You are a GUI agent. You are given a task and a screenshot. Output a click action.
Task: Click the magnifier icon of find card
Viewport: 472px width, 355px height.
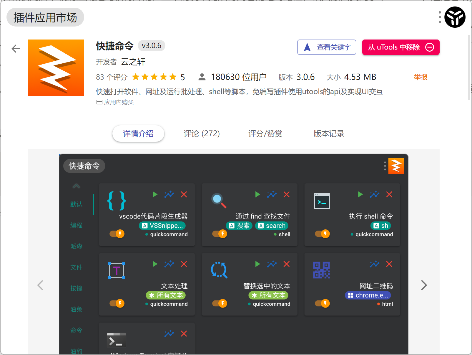point(219,201)
